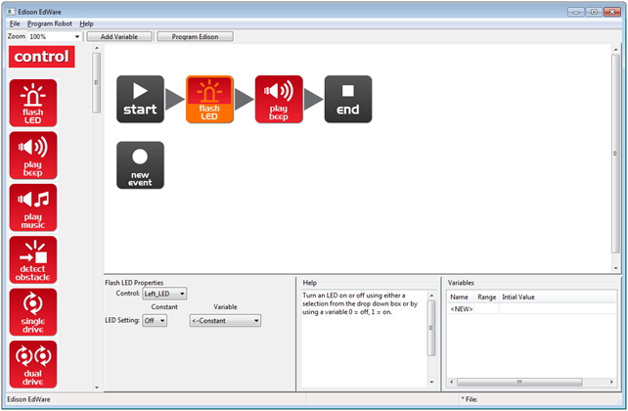
Task: Select the new event block
Action: click(x=140, y=164)
